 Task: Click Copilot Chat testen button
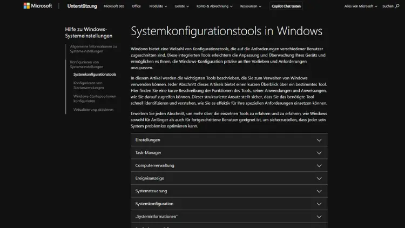tap(286, 6)
